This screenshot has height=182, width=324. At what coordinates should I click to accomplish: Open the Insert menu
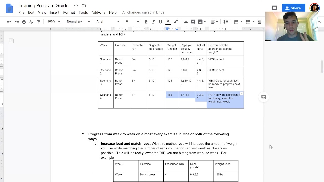click(x=54, y=12)
